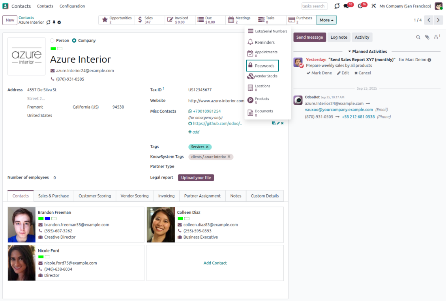The height and width of the screenshot is (301, 446).
Task: Collapse the More smart buttons dropdown
Action: [x=326, y=20]
